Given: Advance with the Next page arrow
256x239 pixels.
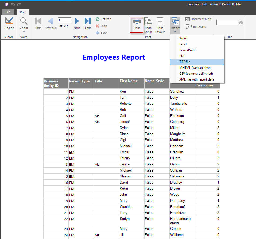Looking at the screenshot, I should click(77, 23).
